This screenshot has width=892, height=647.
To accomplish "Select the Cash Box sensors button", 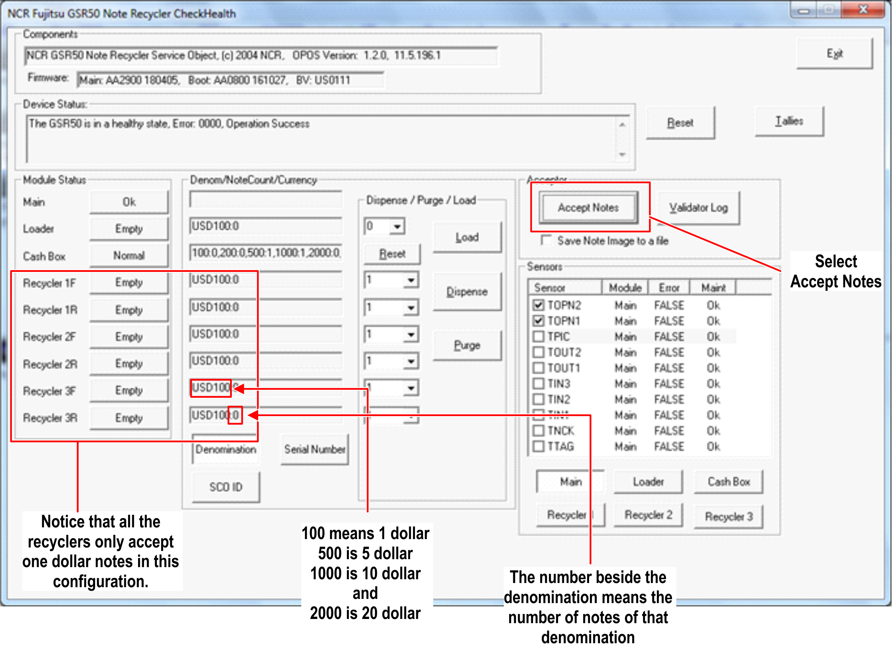I will coord(728,482).
